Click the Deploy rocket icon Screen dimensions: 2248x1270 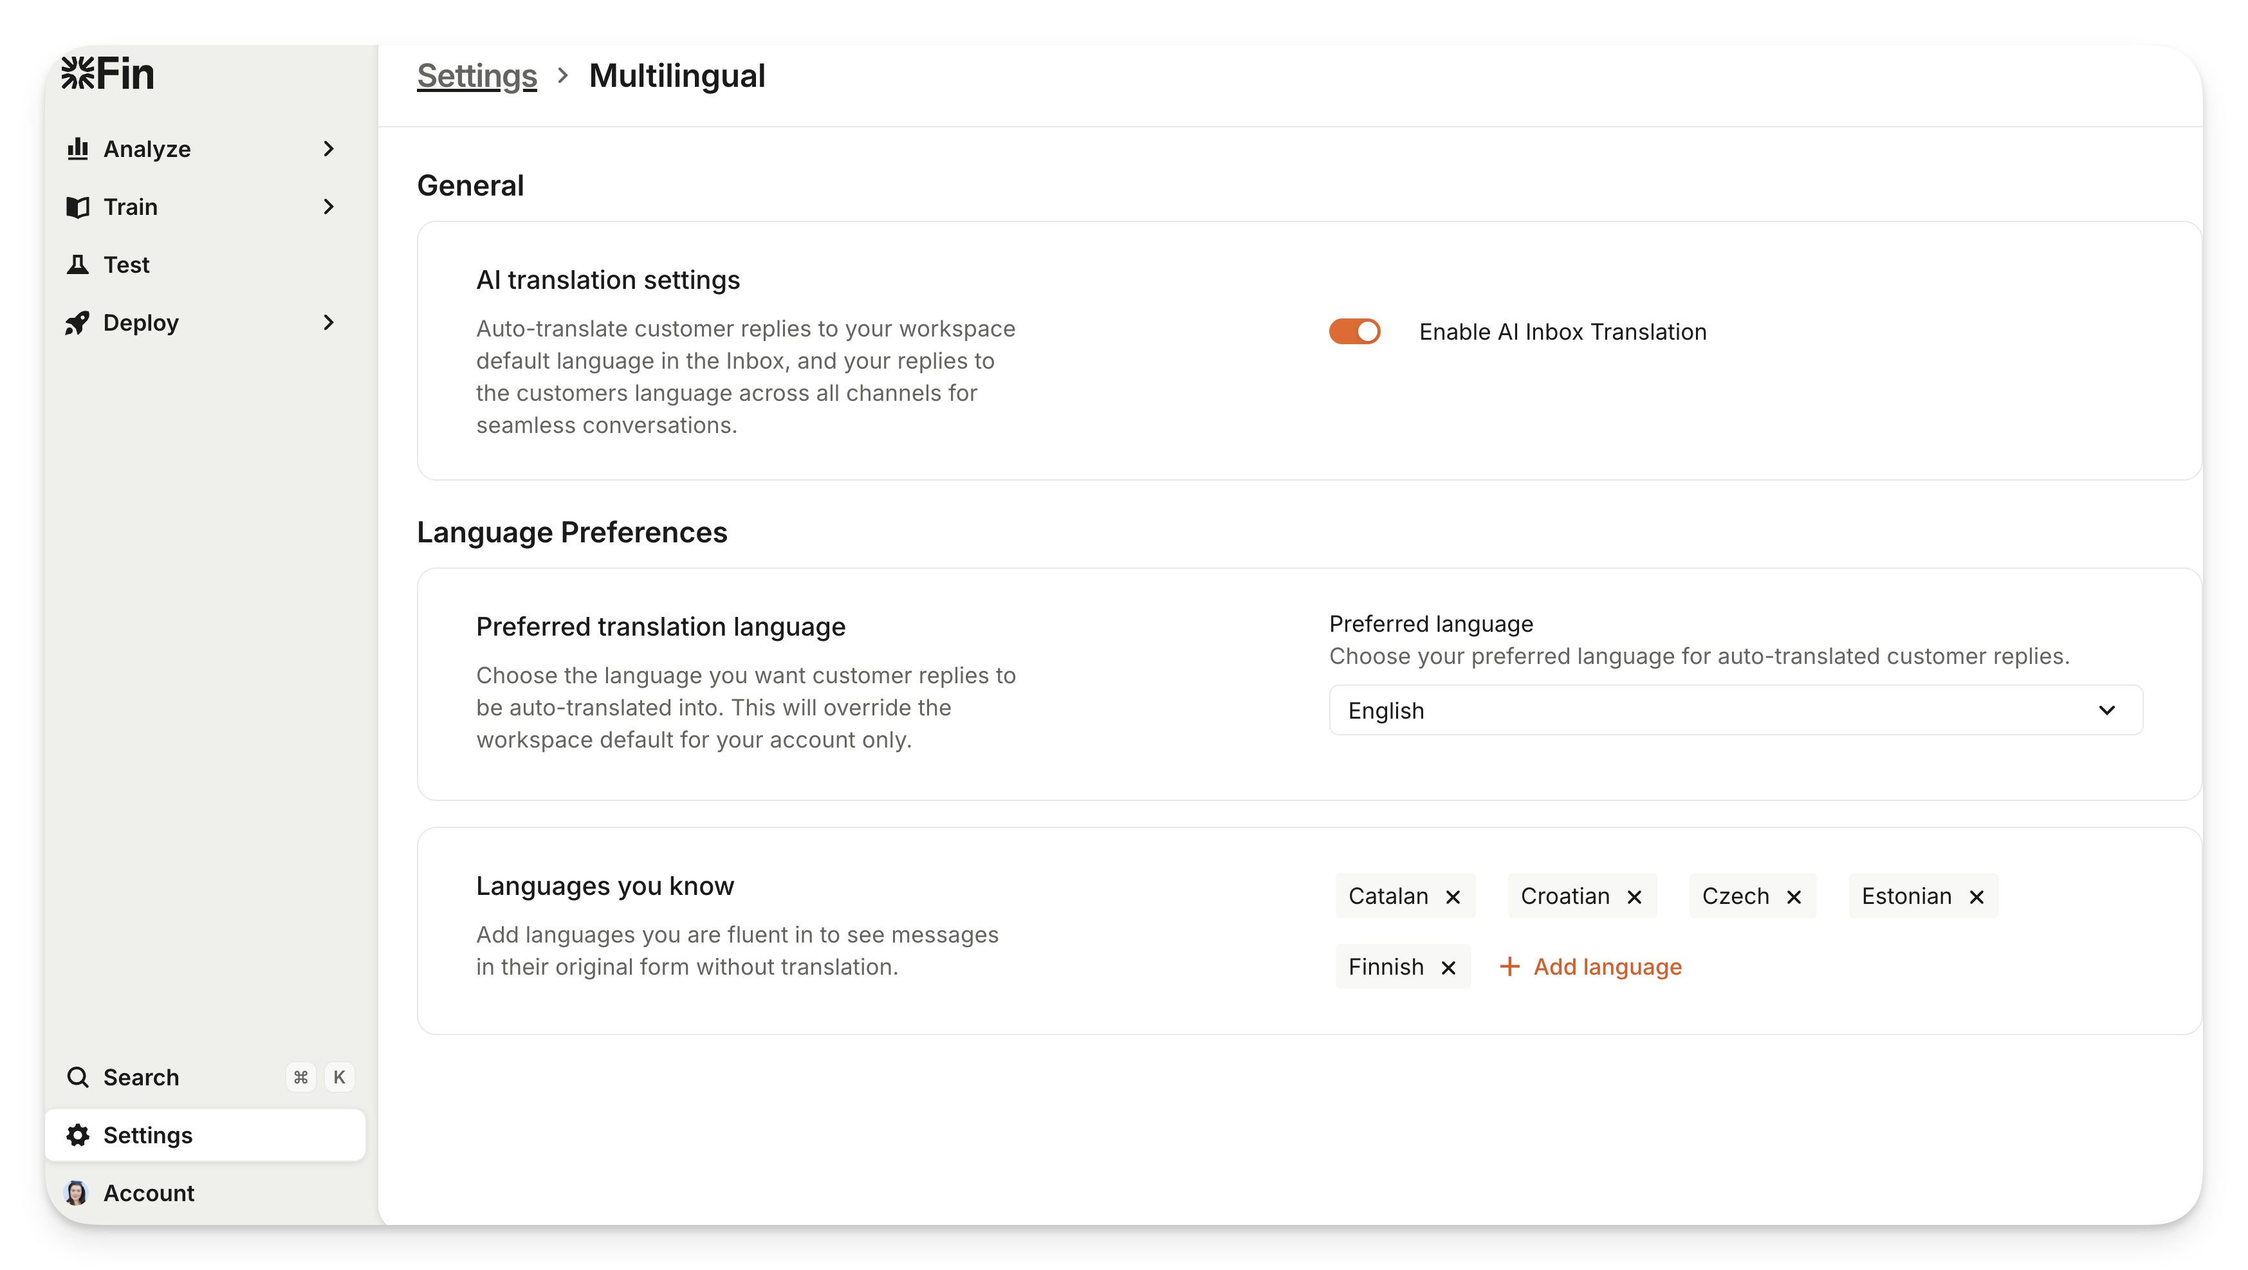tap(78, 323)
